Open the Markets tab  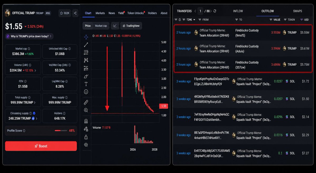(x=100, y=13)
